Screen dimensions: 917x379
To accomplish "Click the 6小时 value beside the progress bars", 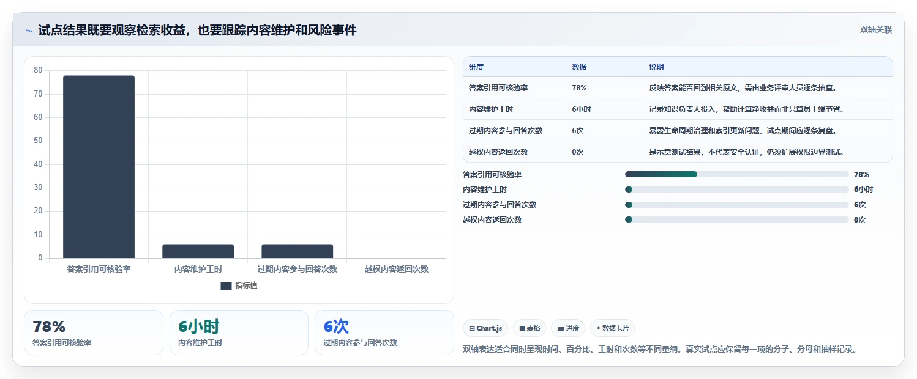I will (x=863, y=189).
